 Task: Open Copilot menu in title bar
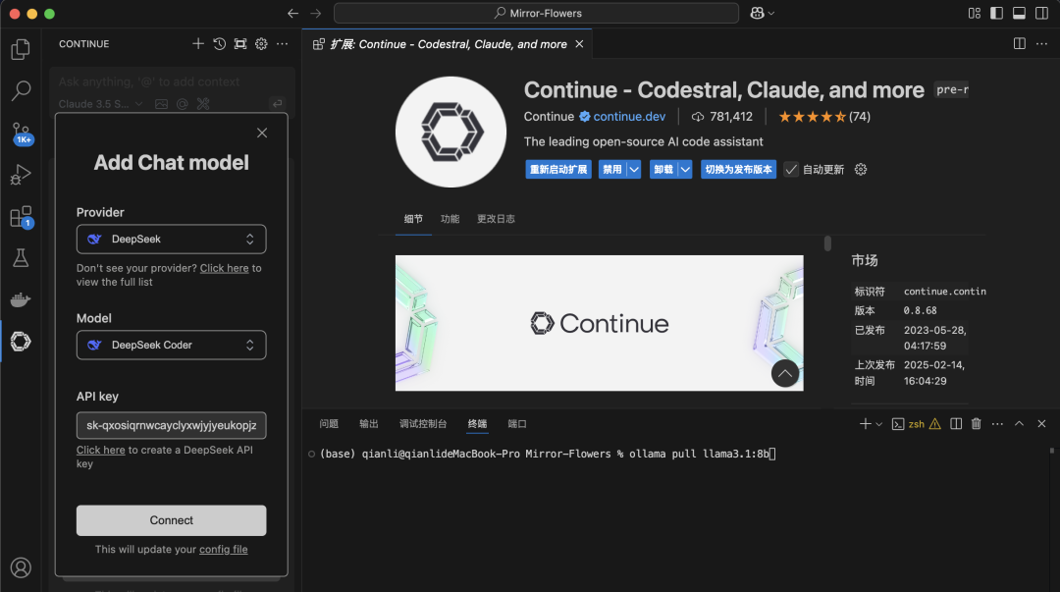(x=762, y=13)
